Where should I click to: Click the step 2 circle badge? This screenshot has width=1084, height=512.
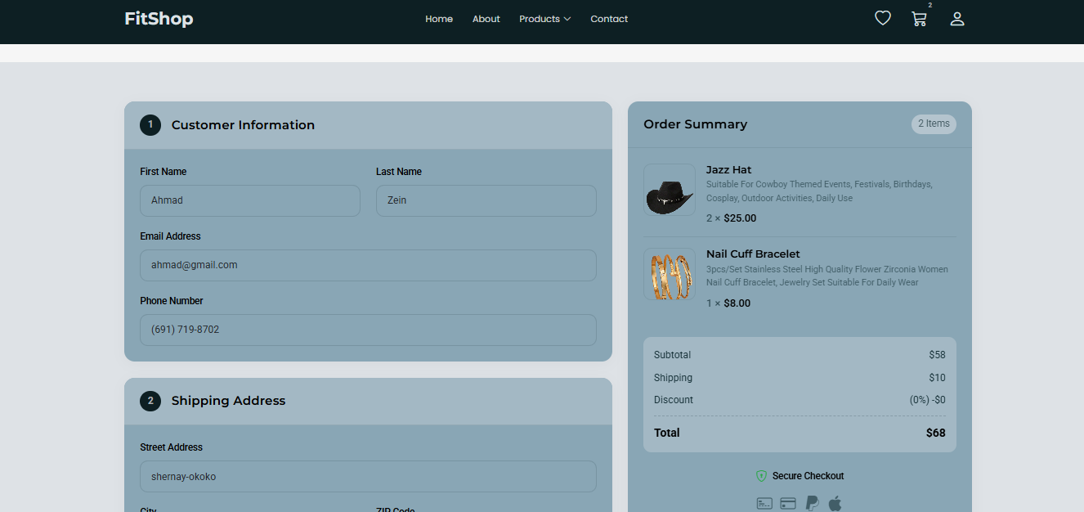click(x=150, y=401)
